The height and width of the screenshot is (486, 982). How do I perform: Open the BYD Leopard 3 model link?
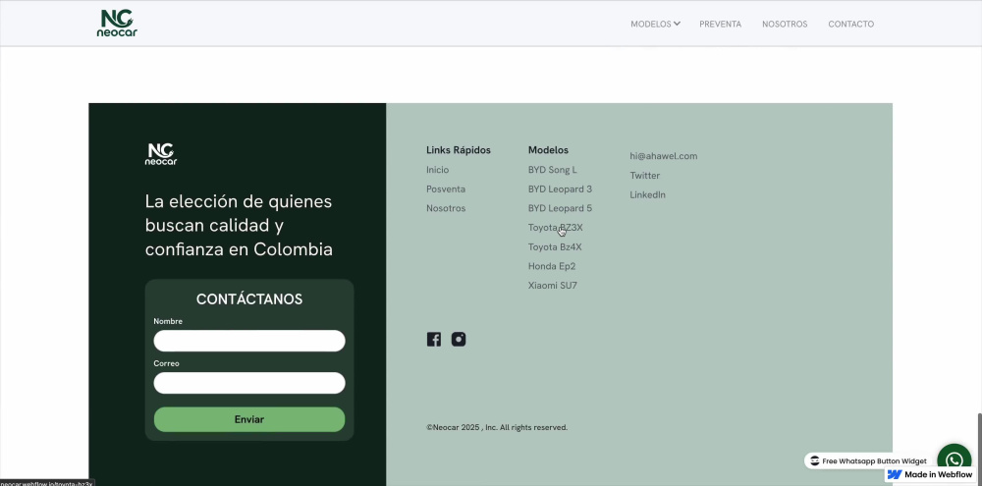[x=560, y=189]
